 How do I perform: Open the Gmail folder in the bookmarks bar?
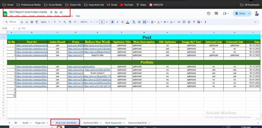pyautogui.click(x=8, y=5)
